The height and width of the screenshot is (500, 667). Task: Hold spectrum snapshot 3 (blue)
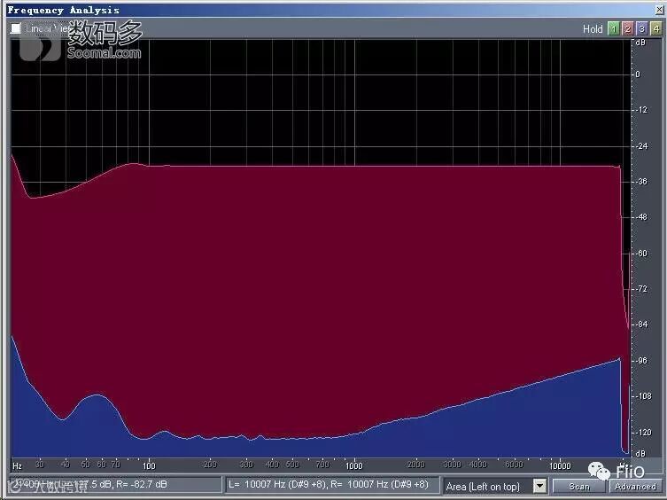click(642, 28)
